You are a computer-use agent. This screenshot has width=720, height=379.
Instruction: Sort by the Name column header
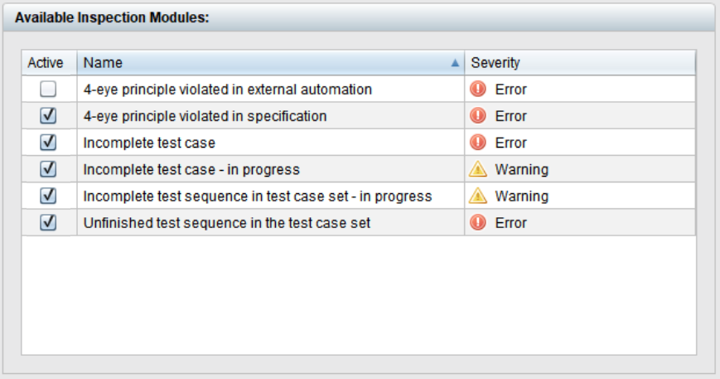point(271,62)
